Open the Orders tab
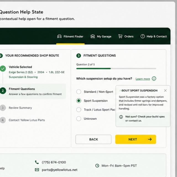The height and width of the screenshot is (177, 177). [x=126, y=37]
